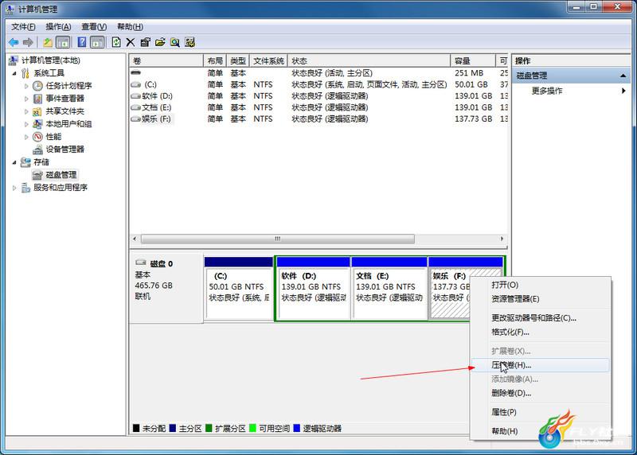Click the Services and Applications icon
Viewport: 637px width, 455px height.
[25, 188]
